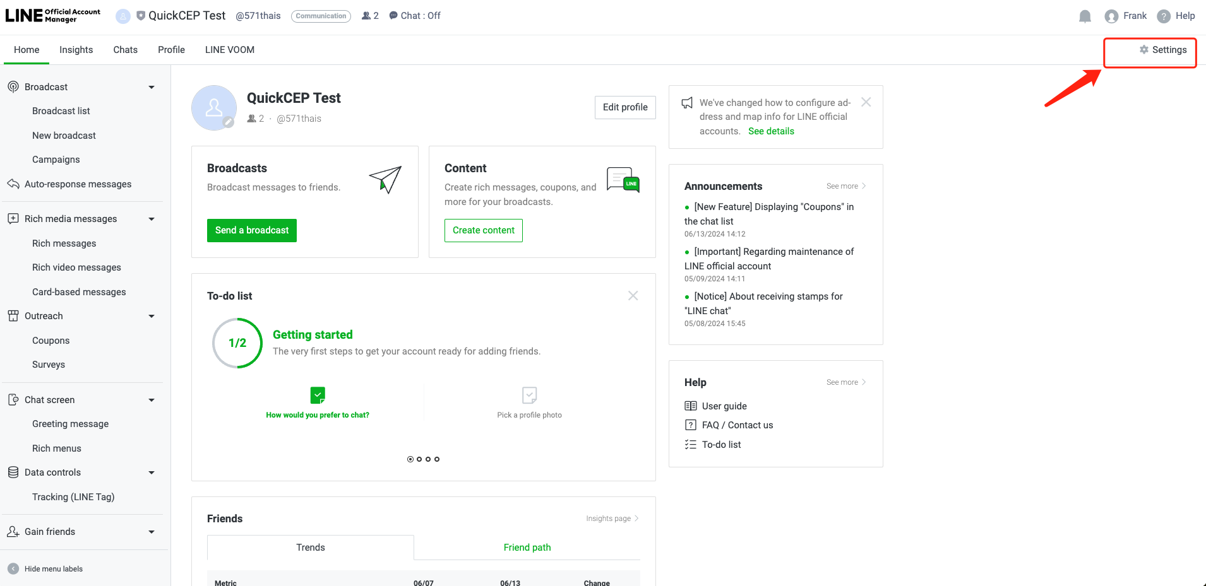Click the Auto-response messages icon
The width and height of the screenshot is (1206, 586).
[x=13, y=184]
